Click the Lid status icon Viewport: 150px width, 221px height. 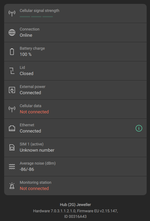point(12,71)
